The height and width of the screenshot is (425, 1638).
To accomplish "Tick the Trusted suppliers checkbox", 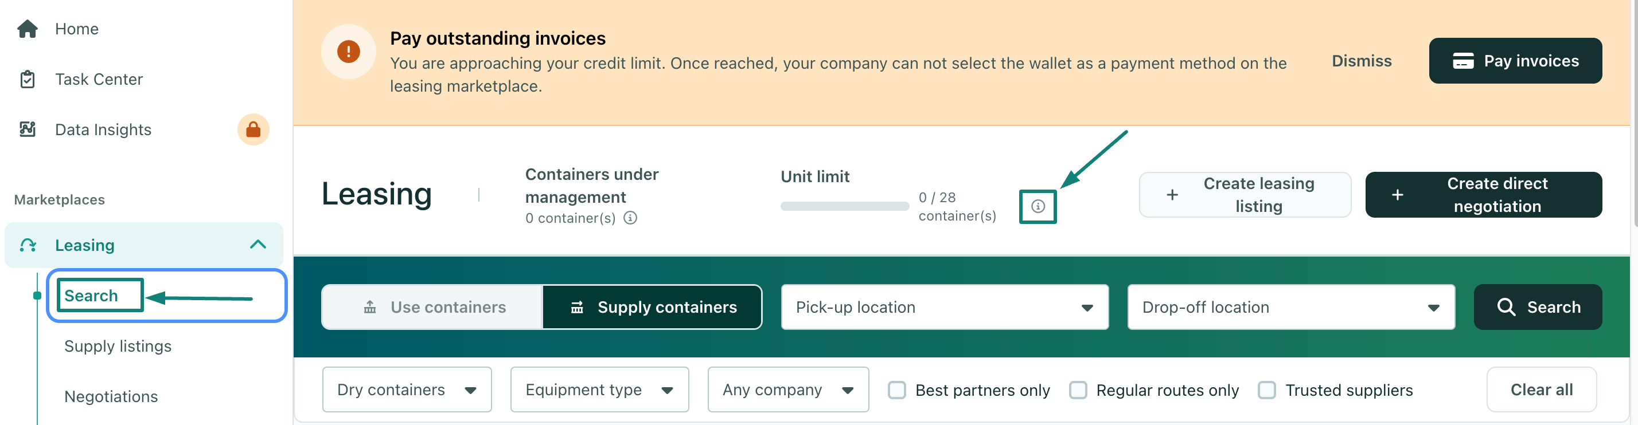I will tap(1267, 389).
